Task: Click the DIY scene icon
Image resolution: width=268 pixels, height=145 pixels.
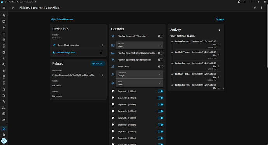Action: click(113, 45)
